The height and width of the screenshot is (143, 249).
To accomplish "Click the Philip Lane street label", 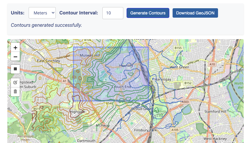I will pyautogui.click(x=193, y=62).
